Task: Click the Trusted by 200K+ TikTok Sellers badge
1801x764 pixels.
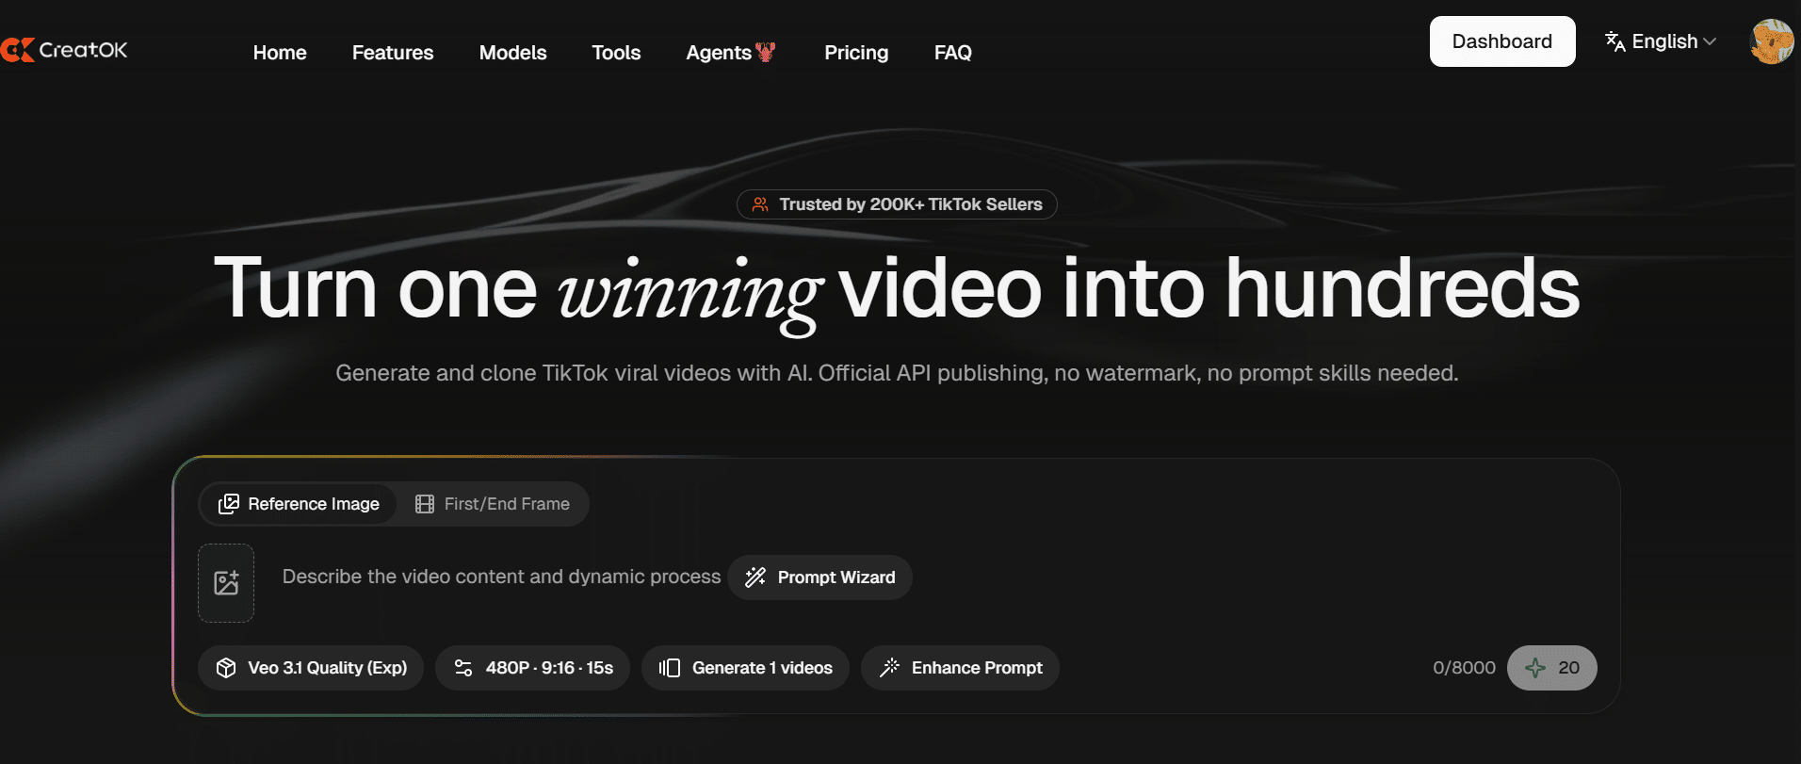Action: click(x=897, y=204)
